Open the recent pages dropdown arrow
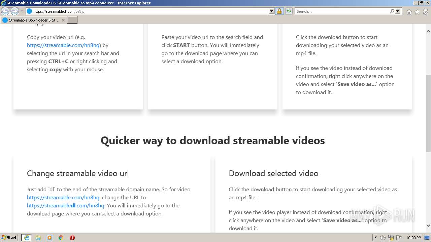The image size is (431, 242). 22,11
